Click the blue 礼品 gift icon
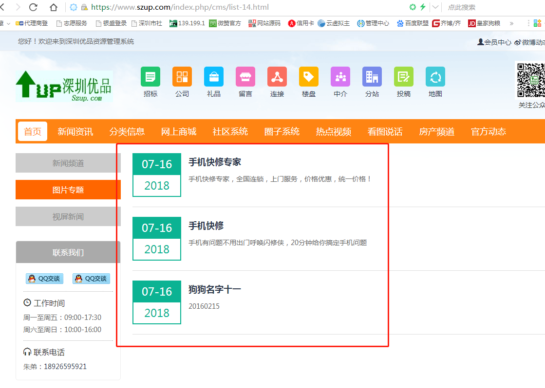This screenshot has height=388, width=545. [x=214, y=77]
